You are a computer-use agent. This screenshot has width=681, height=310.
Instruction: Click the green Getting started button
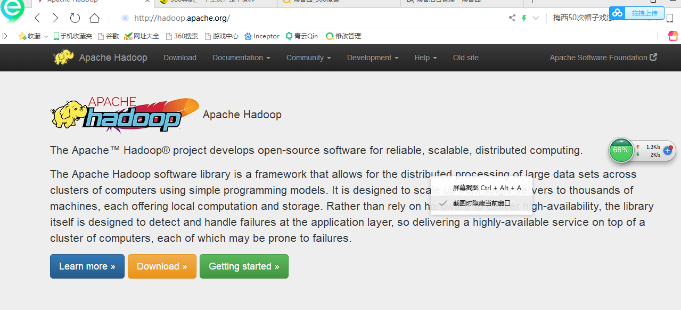pos(244,266)
